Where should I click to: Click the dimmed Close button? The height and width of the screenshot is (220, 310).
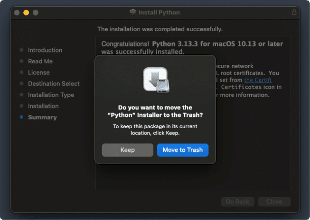[x=274, y=202]
